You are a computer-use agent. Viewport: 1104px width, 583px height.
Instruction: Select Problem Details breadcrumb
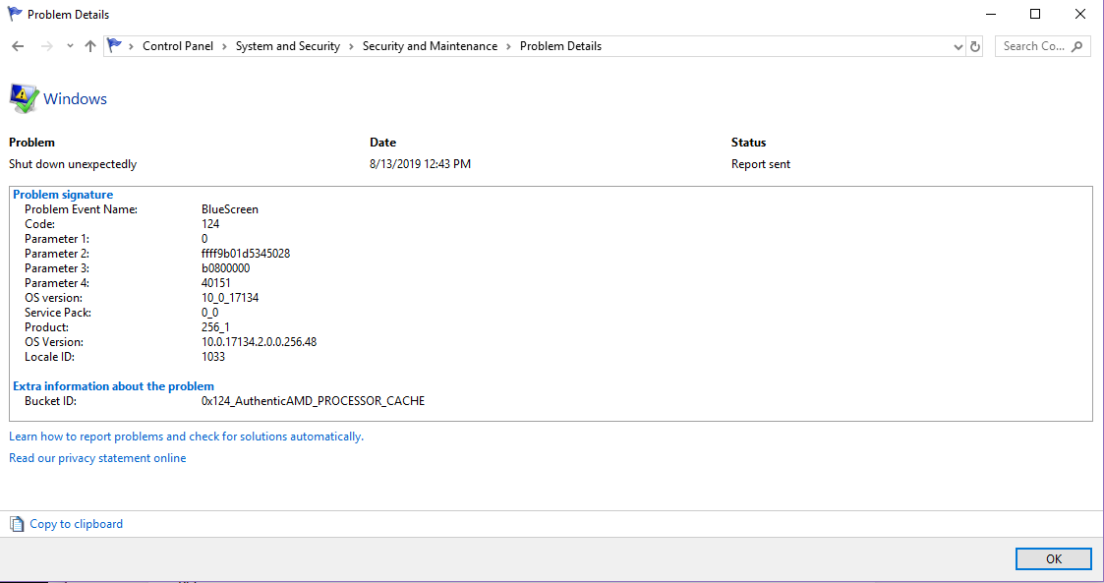pos(560,46)
